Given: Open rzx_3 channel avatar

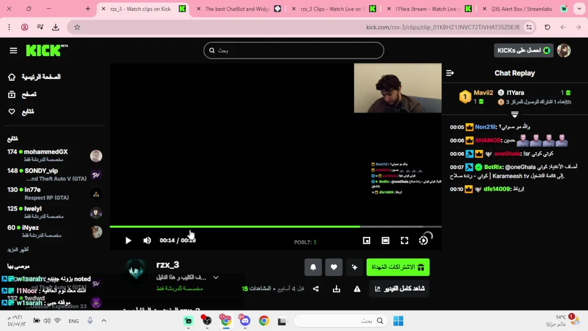Looking at the screenshot, I should coord(136,272).
